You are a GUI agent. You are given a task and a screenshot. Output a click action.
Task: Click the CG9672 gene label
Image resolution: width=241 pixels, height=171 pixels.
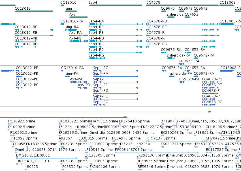tap(201, 9)
